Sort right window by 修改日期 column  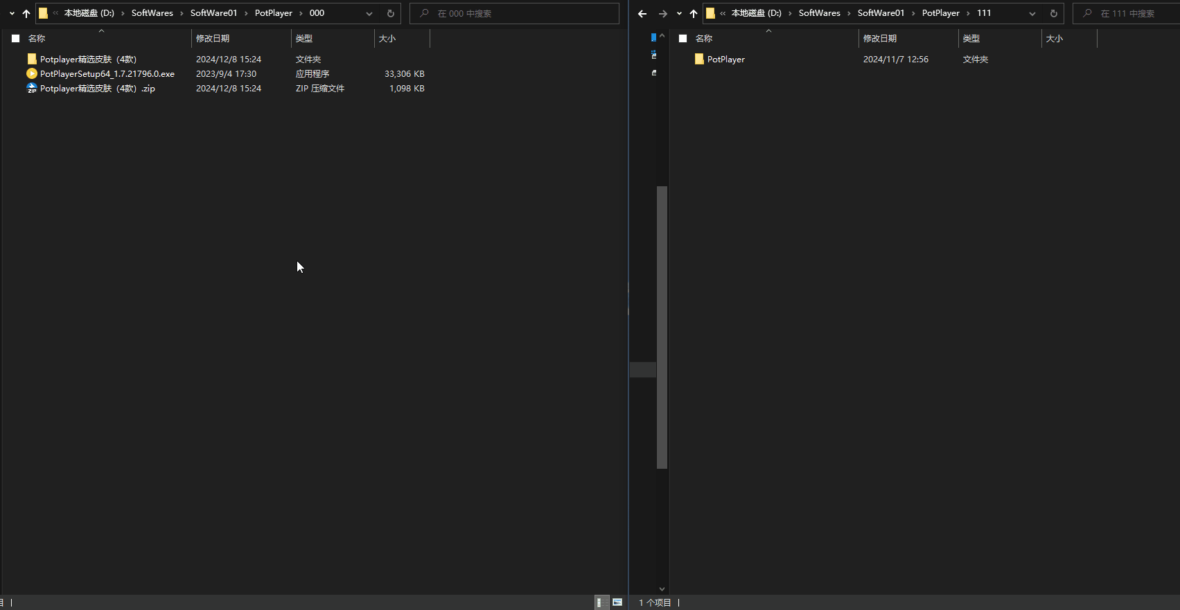tap(880, 39)
